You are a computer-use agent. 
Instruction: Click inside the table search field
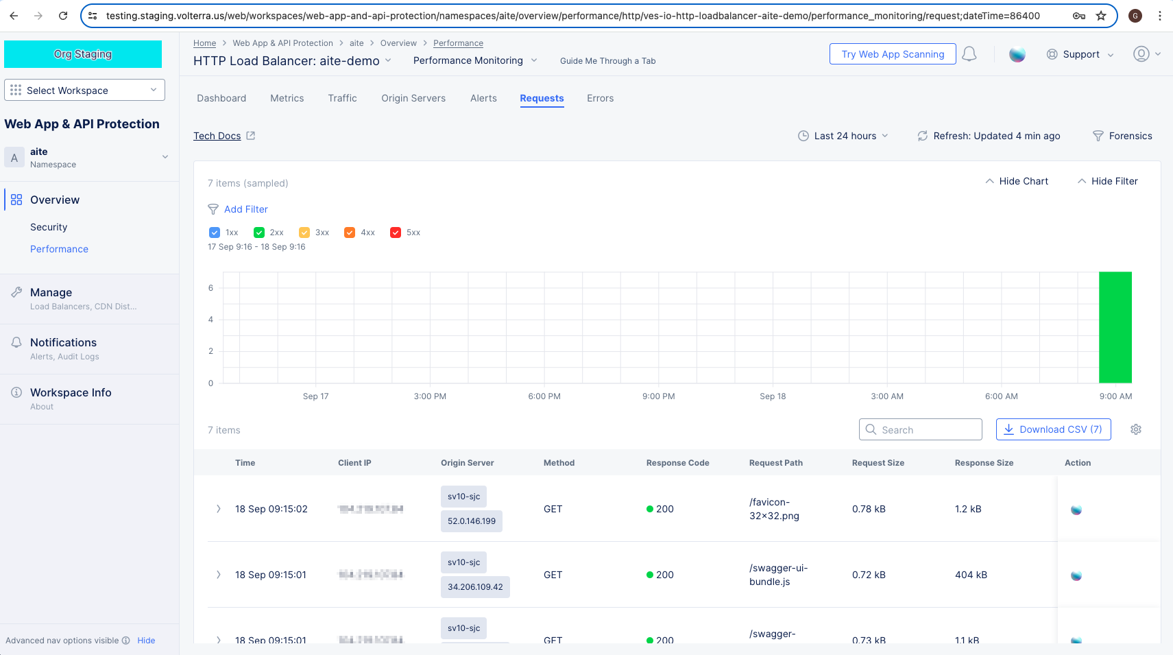click(x=921, y=429)
